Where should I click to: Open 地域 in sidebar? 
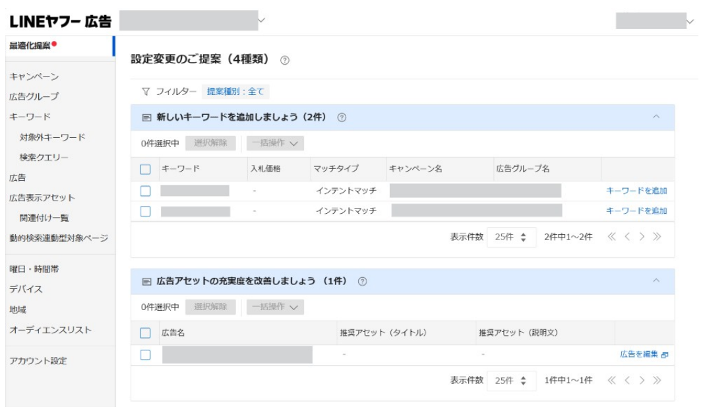pos(18,309)
